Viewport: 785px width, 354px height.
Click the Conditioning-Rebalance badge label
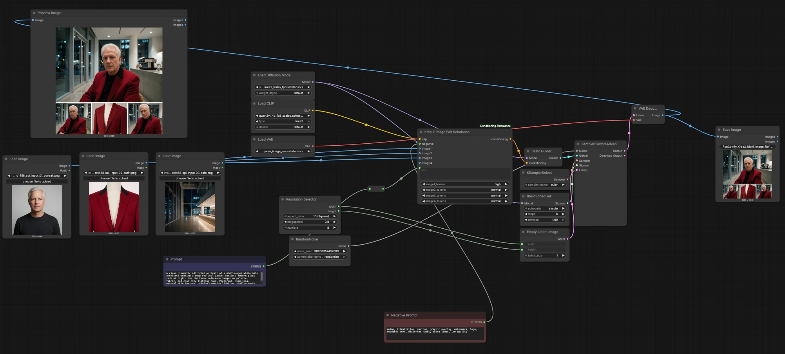click(495, 126)
